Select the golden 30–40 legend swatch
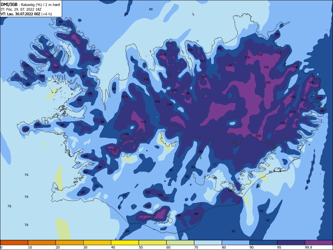 pyautogui.click(x=97, y=243)
